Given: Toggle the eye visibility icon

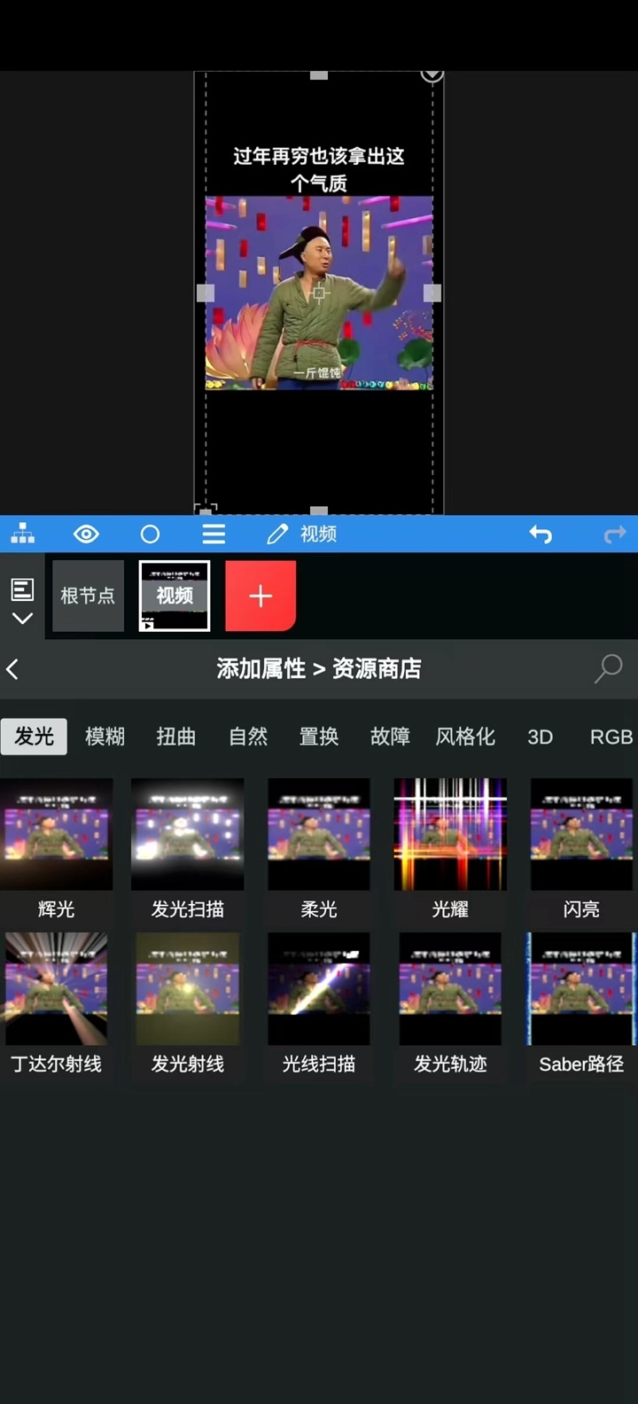Looking at the screenshot, I should [x=86, y=534].
